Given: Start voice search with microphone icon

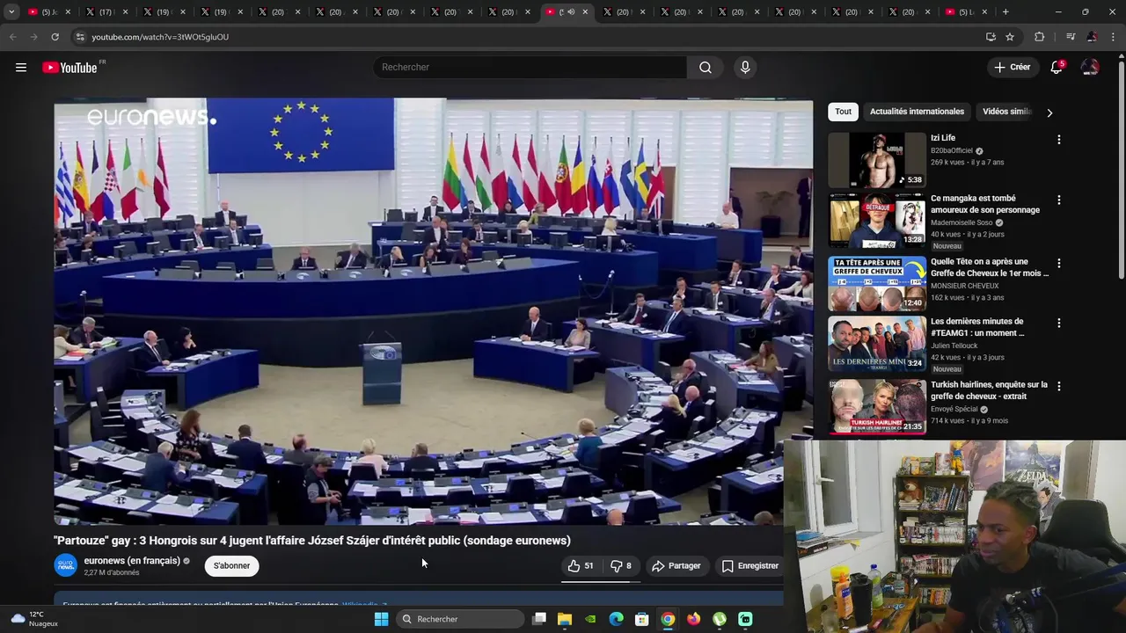Looking at the screenshot, I should [745, 68].
